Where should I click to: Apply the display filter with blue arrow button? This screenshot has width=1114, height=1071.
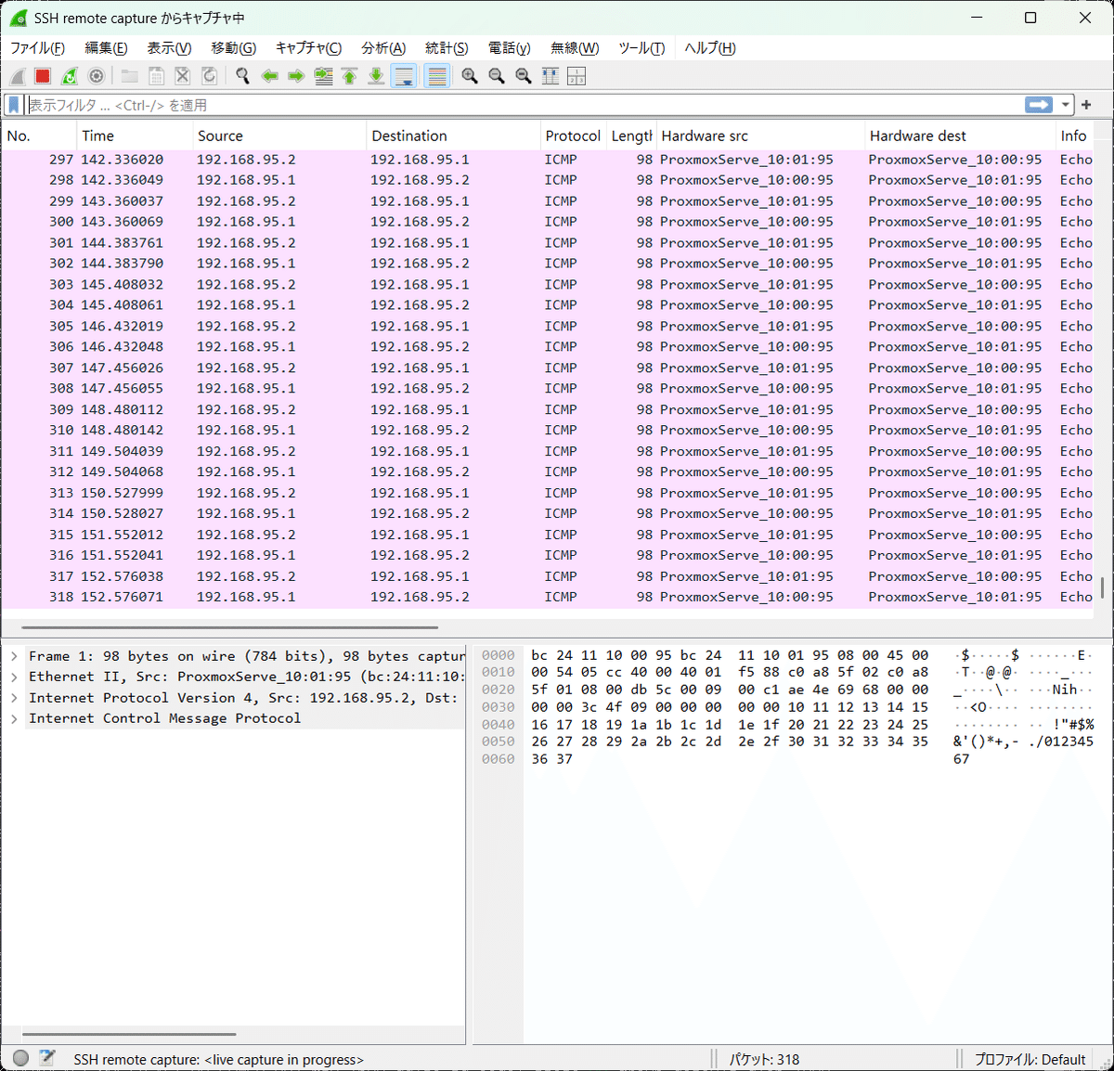tap(1038, 105)
